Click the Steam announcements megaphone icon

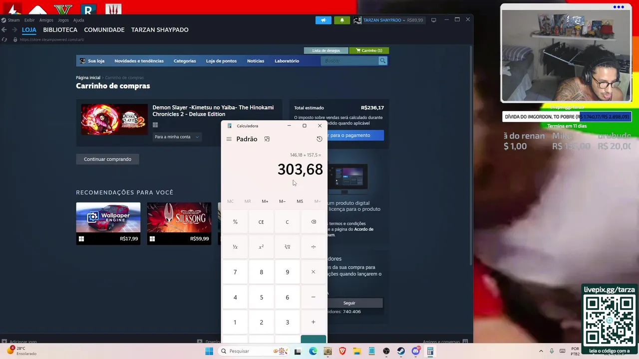tap(323, 20)
